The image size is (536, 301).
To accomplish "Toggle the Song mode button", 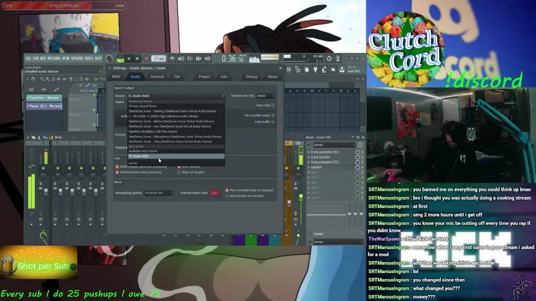I will (x=120, y=59).
